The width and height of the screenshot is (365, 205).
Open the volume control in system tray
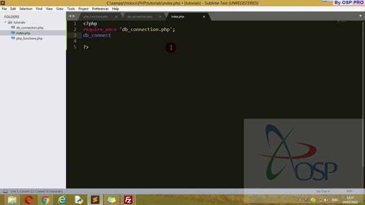[326, 200]
